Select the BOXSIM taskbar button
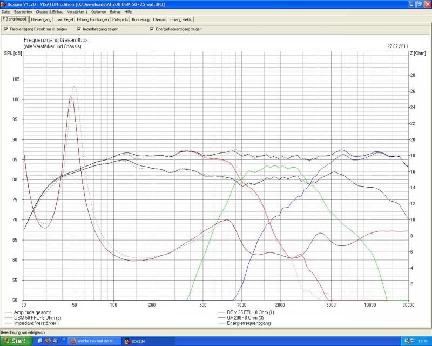The width and height of the screenshot is (432, 346). coord(148,341)
